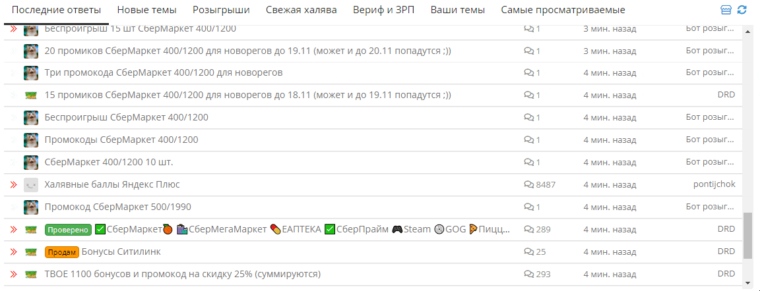Open thread Бонусы Ситилинк
Viewport: 760px width, 291px height.
[121, 252]
